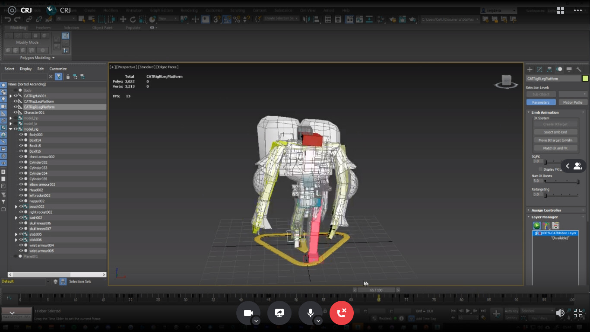Click the Match IK and FK button
The height and width of the screenshot is (332, 590).
555,148
